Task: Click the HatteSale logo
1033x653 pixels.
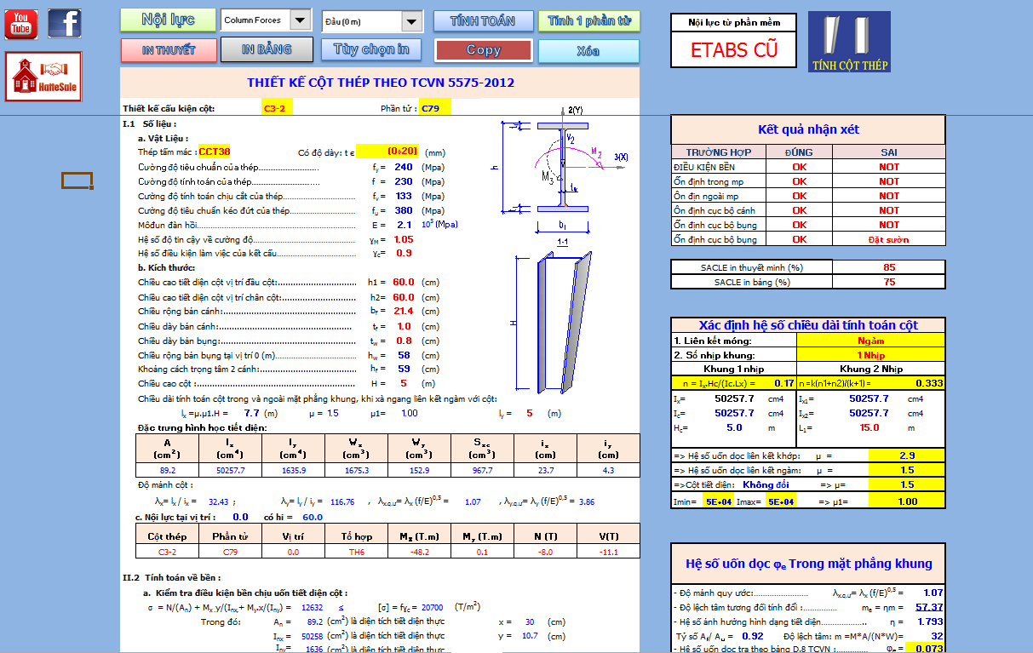Action: coord(44,77)
